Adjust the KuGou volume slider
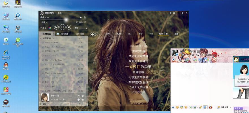This screenshot has width=249, height=113. [83, 28]
